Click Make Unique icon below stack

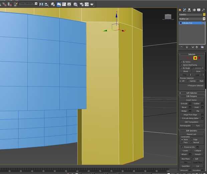tap(193, 47)
